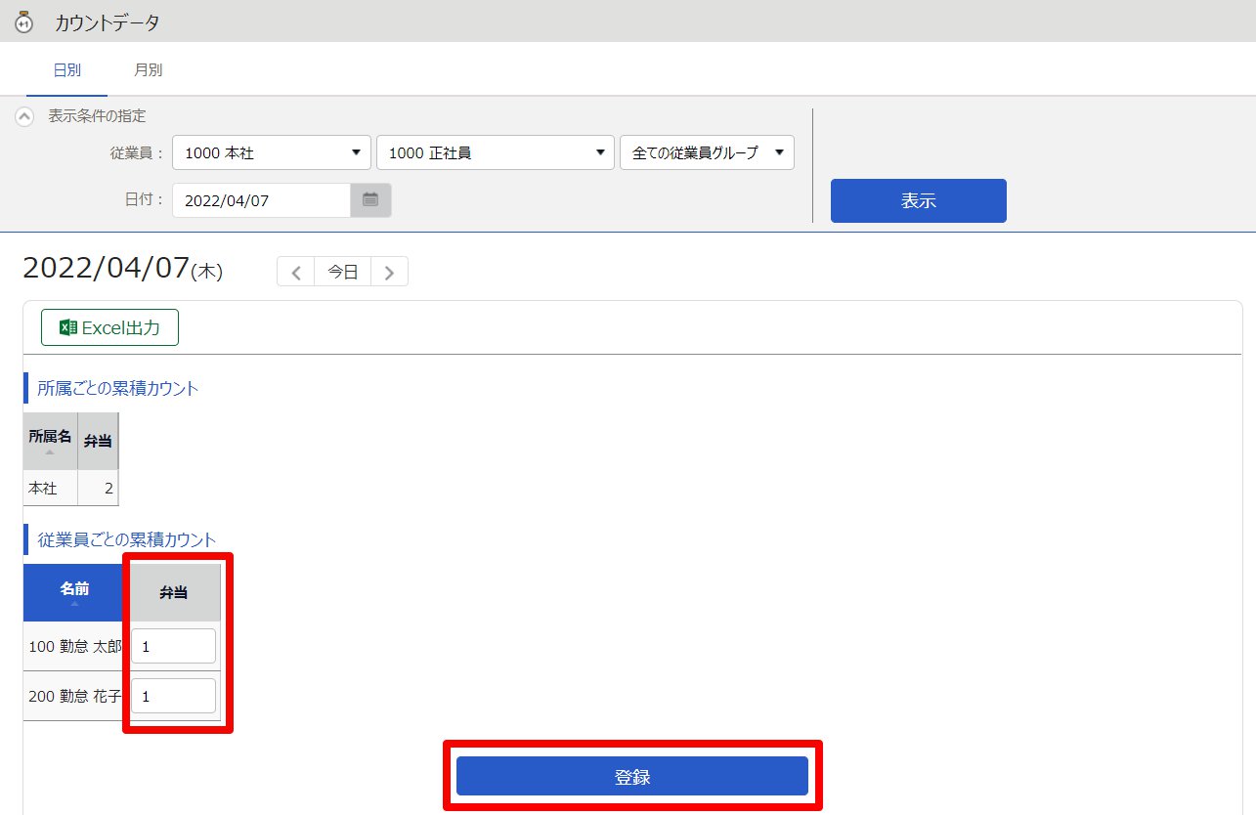Click the count data stopwatch icon
The width and height of the screenshot is (1256, 815).
(x=25, y=21)
